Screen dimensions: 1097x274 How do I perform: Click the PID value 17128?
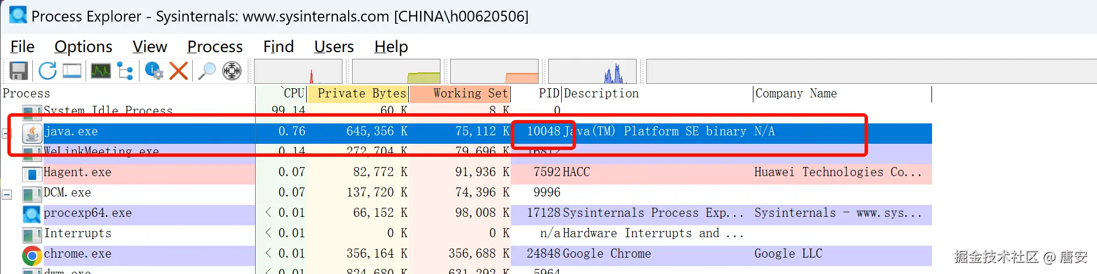pos(544,213)
